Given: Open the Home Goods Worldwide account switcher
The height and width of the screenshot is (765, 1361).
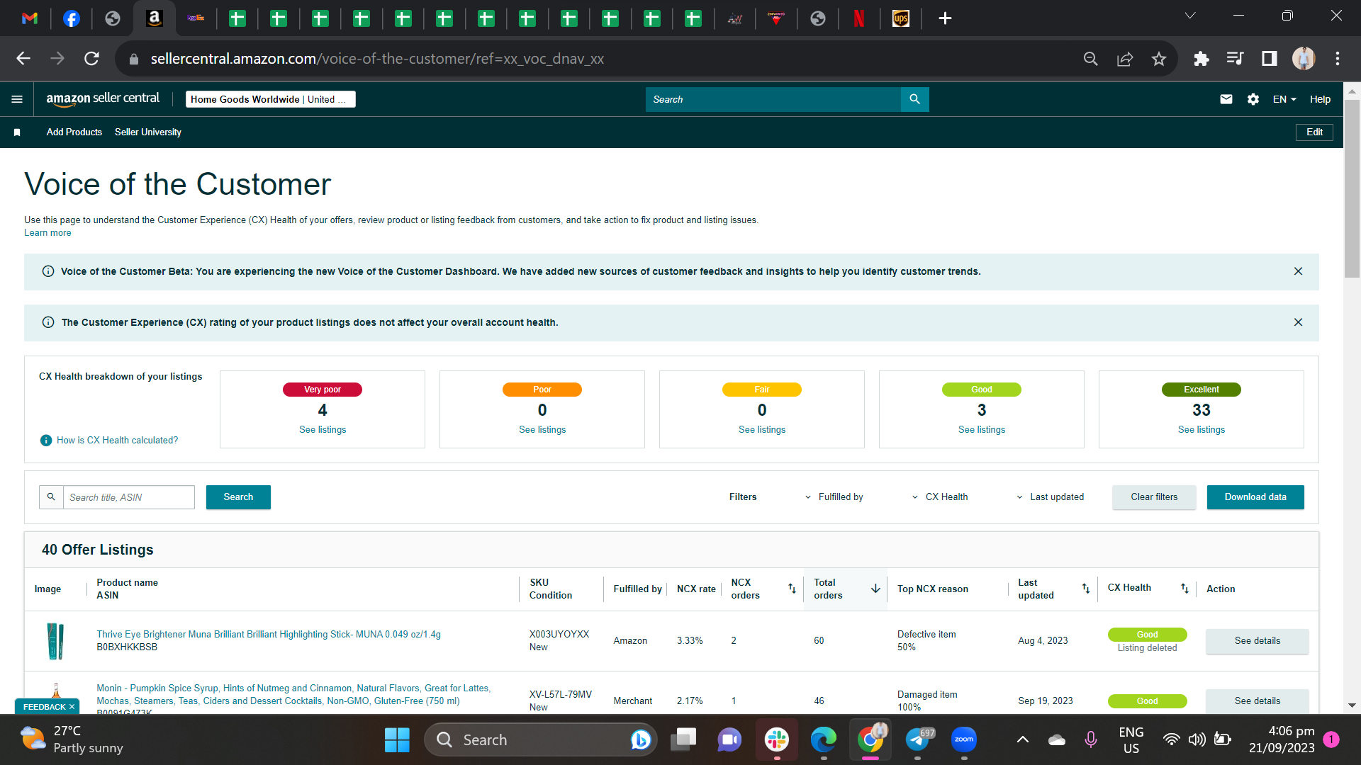Looking at the screenshot, I should (x=271, y=99).
